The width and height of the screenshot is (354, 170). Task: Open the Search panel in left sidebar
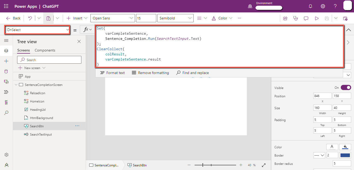[x=6, y=113]
